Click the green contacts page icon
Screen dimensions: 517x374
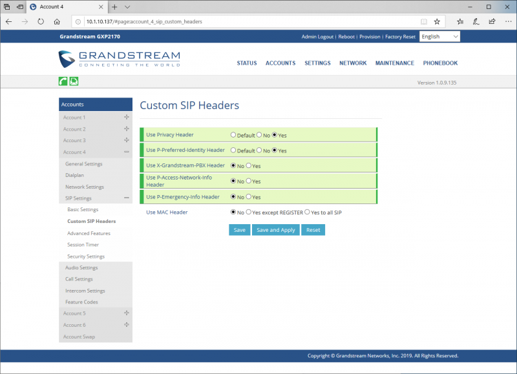[x=74, y=81]
